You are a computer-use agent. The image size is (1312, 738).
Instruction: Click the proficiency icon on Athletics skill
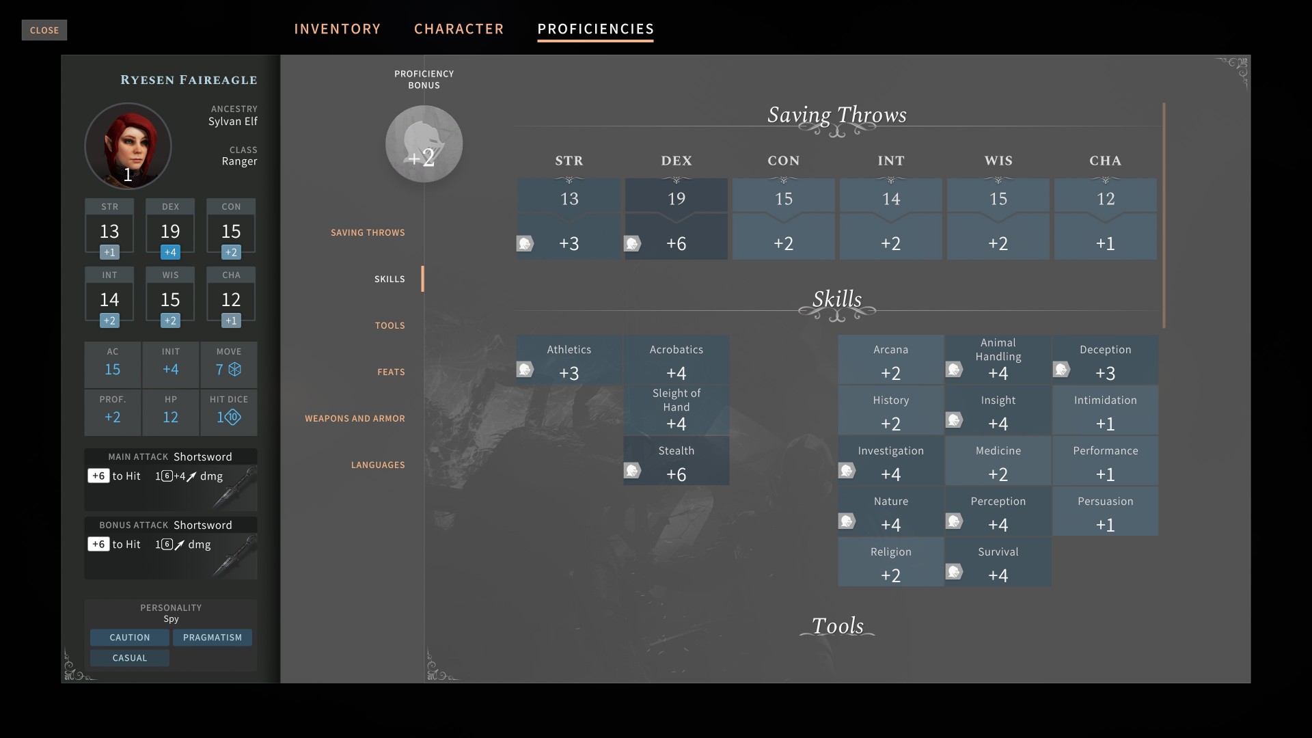(x=525, y=370)
